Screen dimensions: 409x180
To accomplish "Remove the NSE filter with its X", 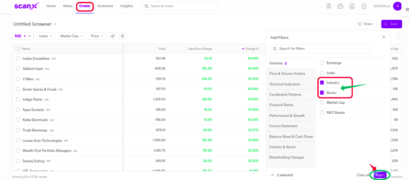I will point(30,36).
